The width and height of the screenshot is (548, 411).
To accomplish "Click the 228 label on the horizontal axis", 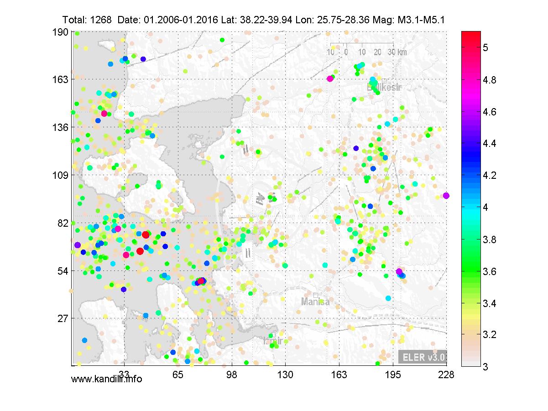I will [445, 375].
